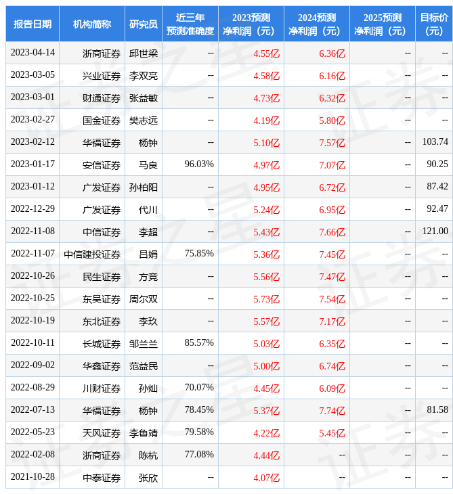
Task: Click date 2022-12-29
Action: click(x=33, y=209)
